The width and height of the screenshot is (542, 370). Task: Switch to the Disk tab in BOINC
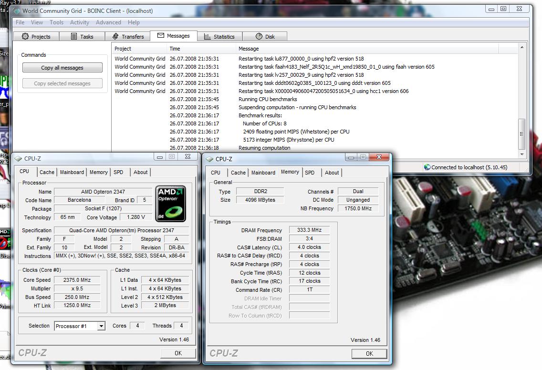(265, 36)
